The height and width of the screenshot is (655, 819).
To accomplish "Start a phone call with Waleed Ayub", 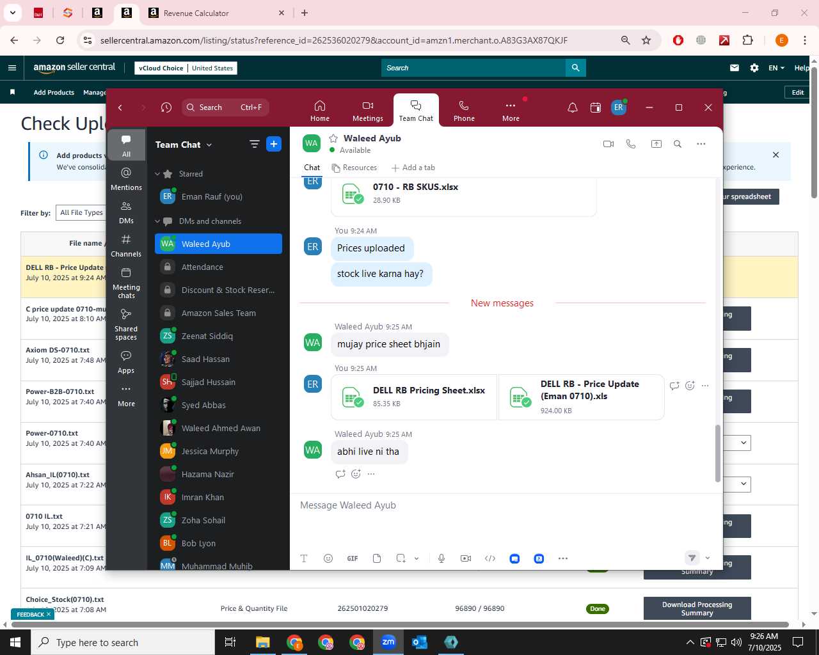I will coord(631,144).
